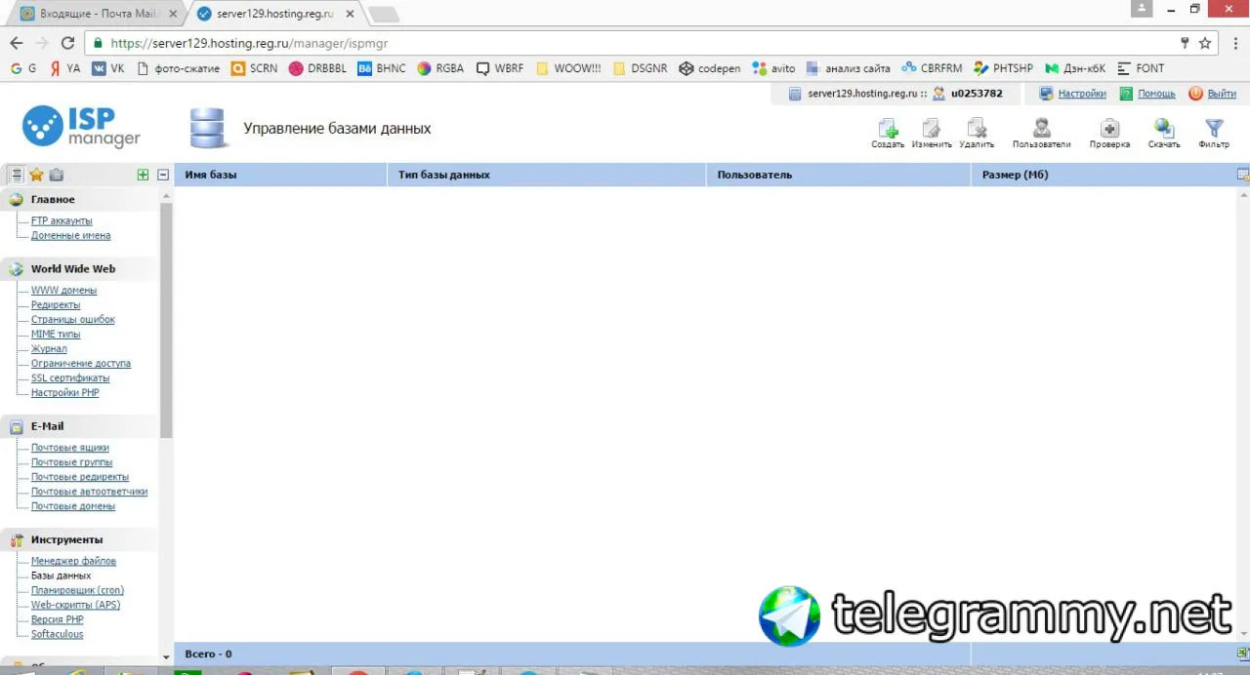The height and width of the screenshot is (675, 1250).
Task: Collapse all menu sections with minus icon
Action: [x=163, y=175]
